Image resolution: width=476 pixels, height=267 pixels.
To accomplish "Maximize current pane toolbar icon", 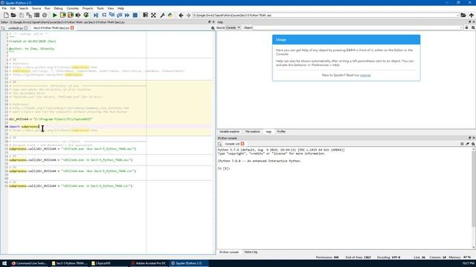I will [146, 15].
